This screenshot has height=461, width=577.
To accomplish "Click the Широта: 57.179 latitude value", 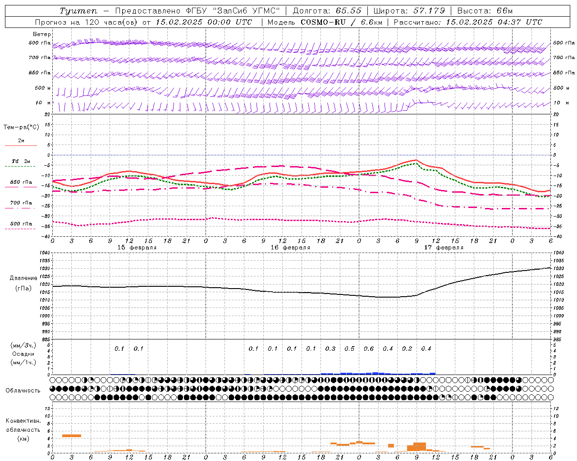I will [x=409, y=11].
